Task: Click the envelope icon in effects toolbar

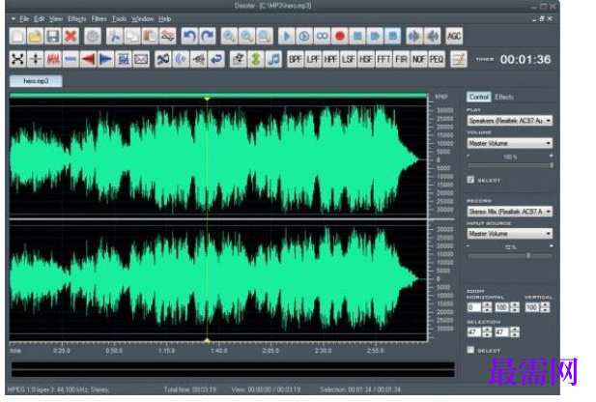Action: (141, 59)
